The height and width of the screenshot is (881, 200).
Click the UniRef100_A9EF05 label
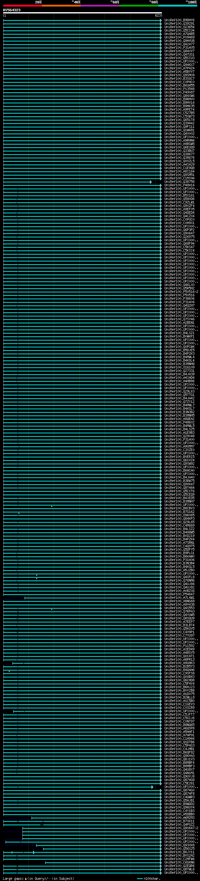coord(179,209)
